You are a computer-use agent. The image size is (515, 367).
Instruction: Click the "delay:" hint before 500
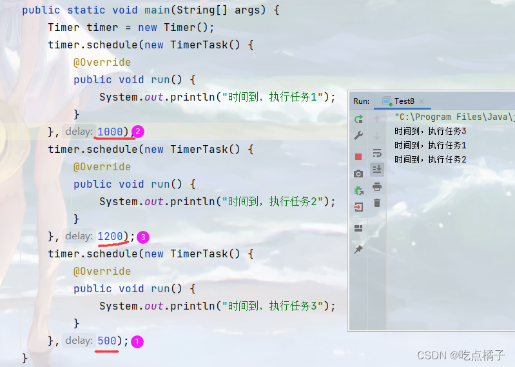(79, 341)
